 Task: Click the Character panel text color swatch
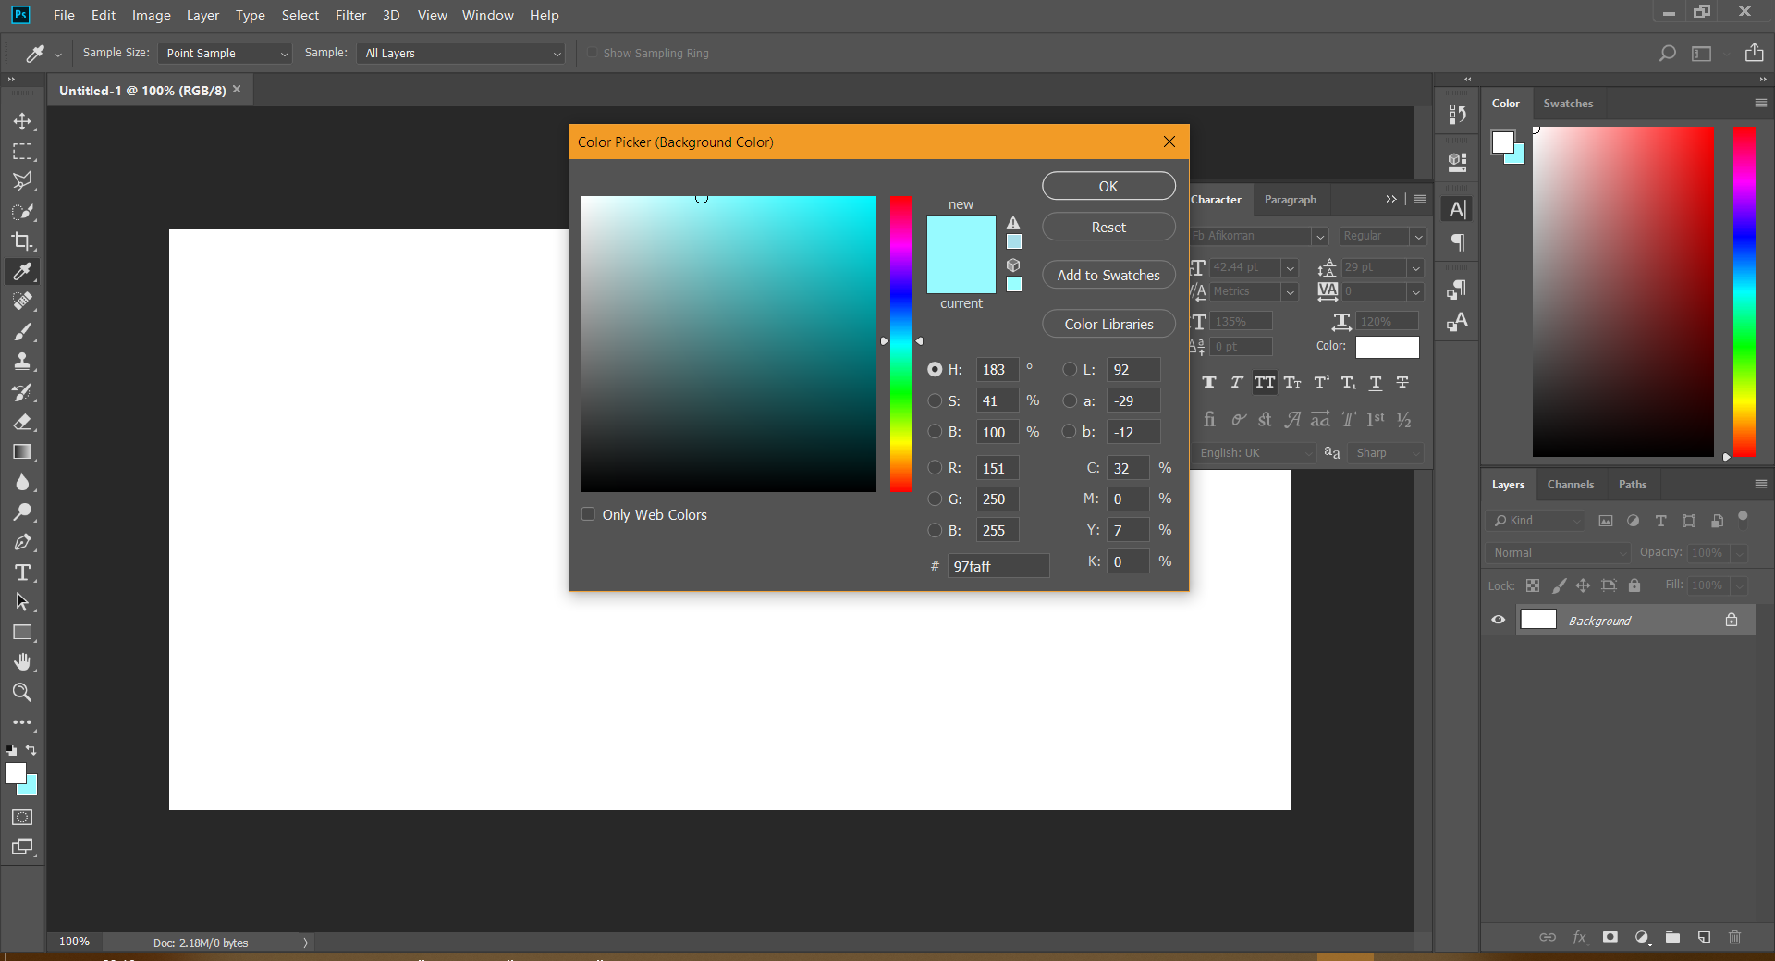coord(1387,347)
